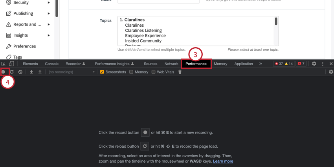Click the reload and record icon
334x167 pixels.
coord(12,72)
